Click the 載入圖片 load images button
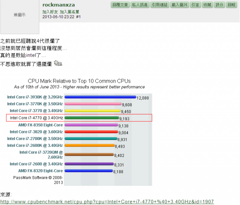Image resolution: width=240 pixels, height=205 pixels. click(x=180, y=5)
